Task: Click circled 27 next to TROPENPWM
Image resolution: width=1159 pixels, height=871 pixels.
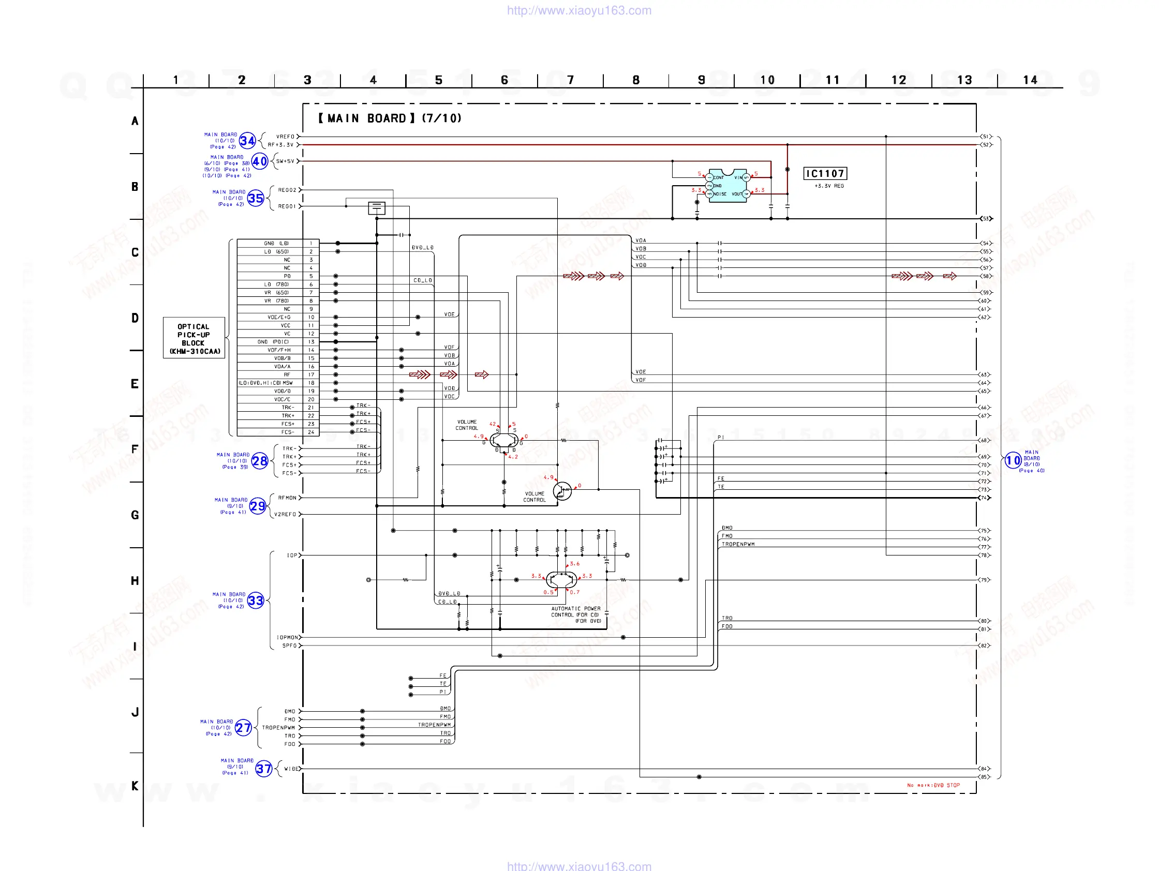Action: click(x=243, y=728)
